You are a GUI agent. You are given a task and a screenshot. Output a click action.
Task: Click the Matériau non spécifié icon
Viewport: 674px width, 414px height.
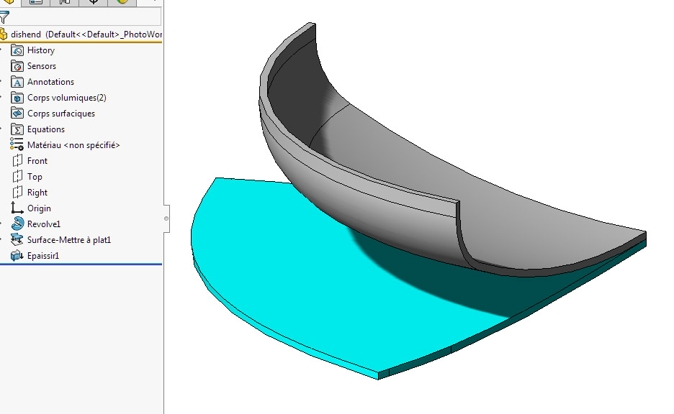pos(16,144)
